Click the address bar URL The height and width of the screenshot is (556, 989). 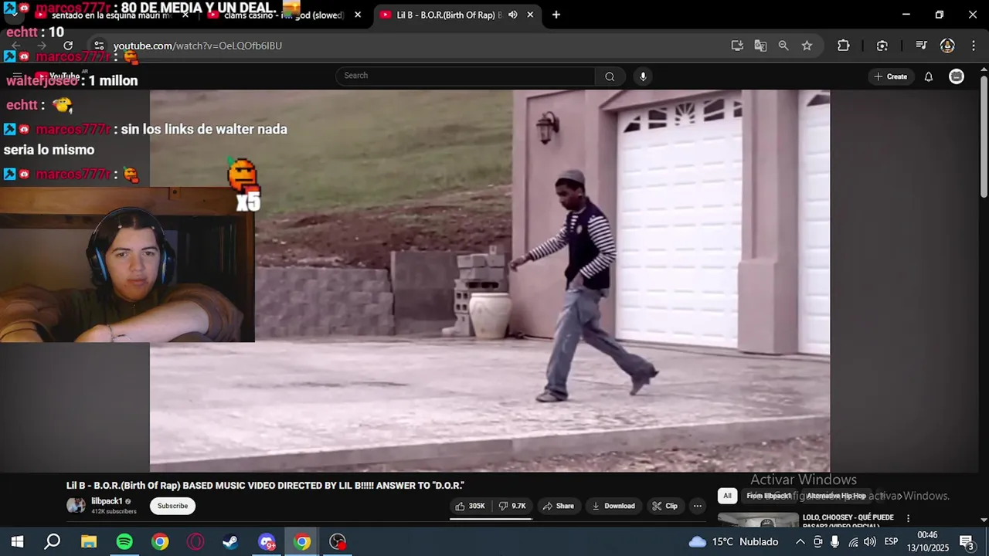[198, 46]
